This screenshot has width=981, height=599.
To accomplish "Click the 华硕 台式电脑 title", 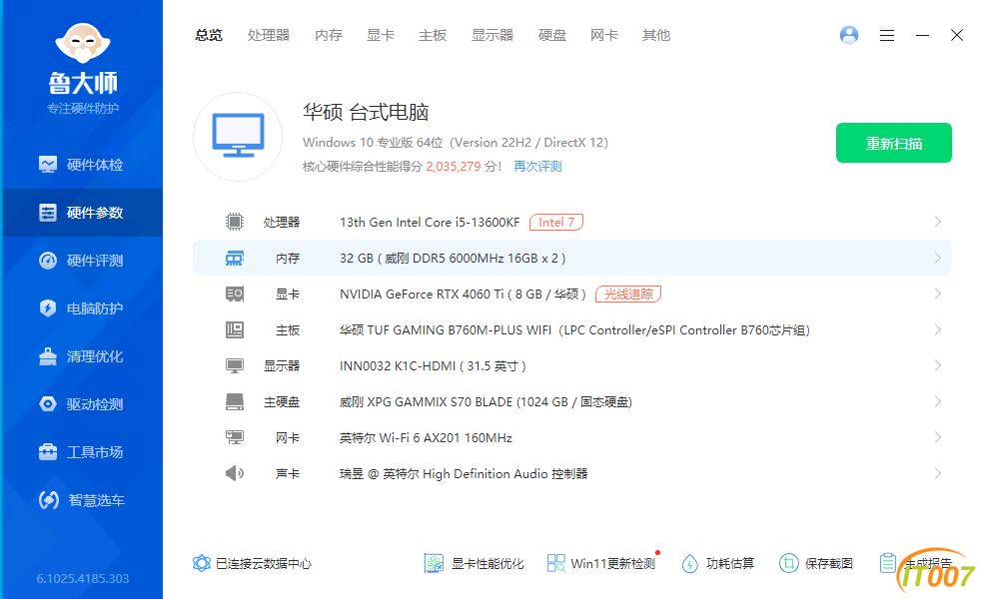I will click(x=366, y=112).
